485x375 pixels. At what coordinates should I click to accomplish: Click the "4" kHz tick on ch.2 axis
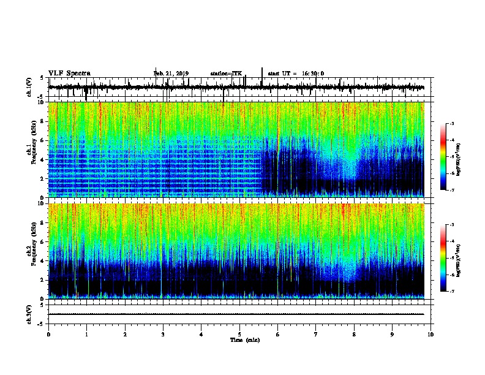pyautogui.click(x=43, y=261)
